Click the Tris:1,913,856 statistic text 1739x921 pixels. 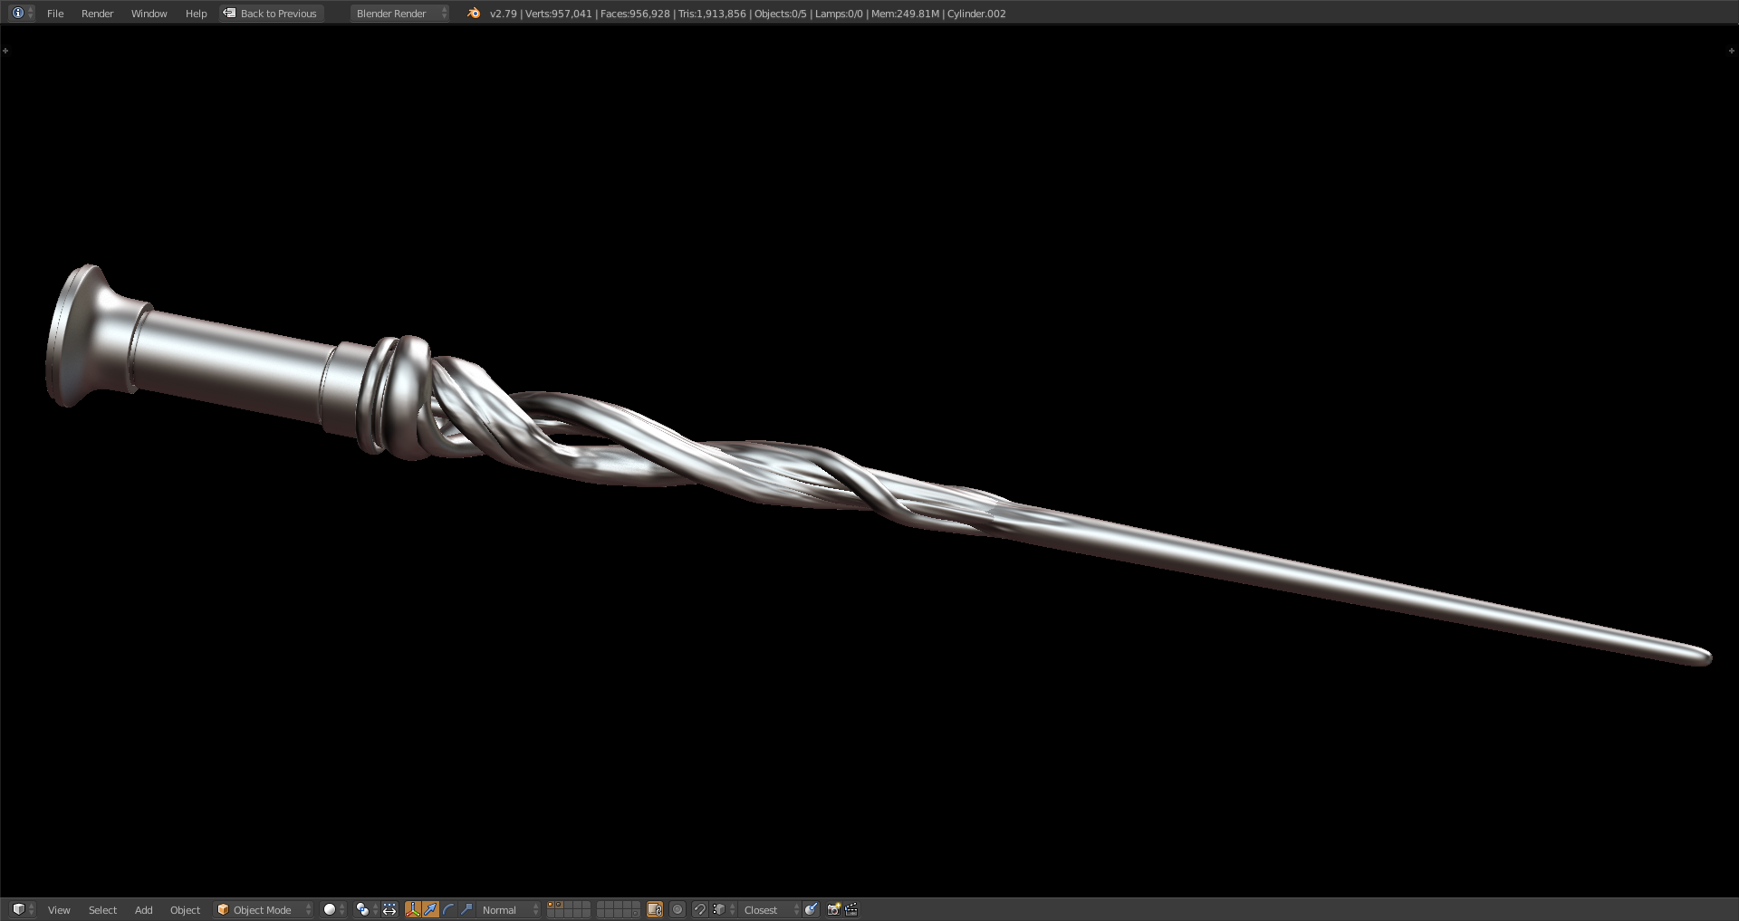712,14
